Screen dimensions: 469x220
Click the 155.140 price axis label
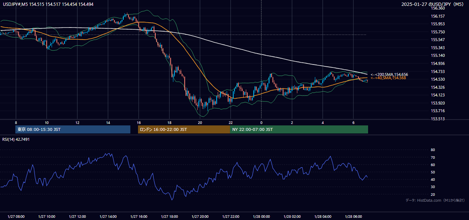[x=438, y=55]
